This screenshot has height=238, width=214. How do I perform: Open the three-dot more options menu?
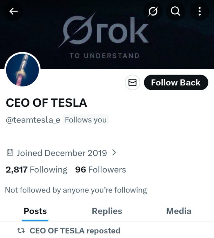pyautogui.click(x=199, y=12)
